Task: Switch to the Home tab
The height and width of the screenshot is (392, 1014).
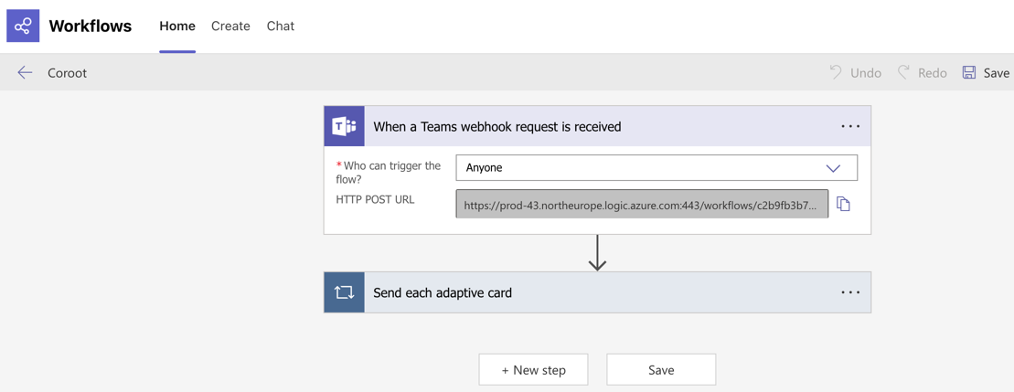Action: [177, 26]
